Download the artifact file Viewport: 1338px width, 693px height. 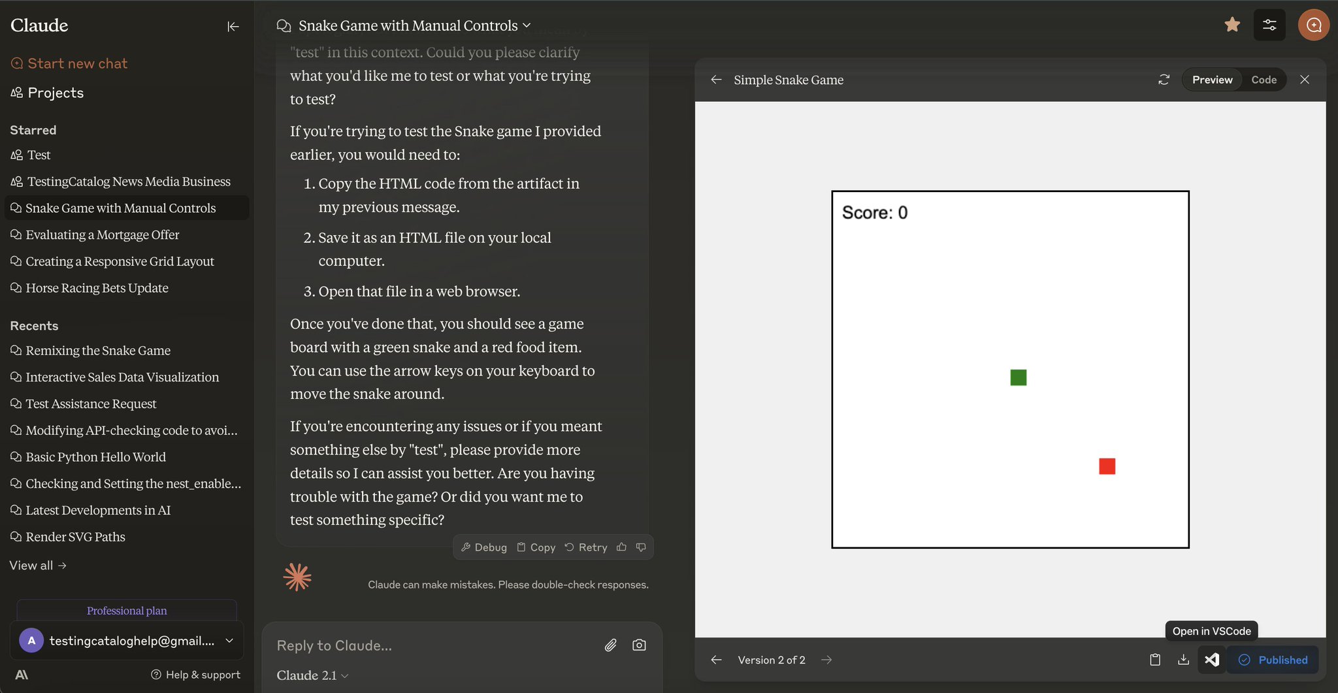click(1183, 660)
